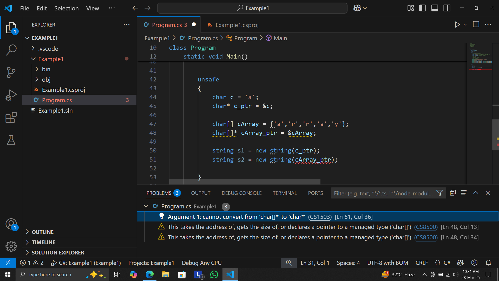Click the Main breadcrumb item
The image size is (499, 281).
(x=277, y=38)
